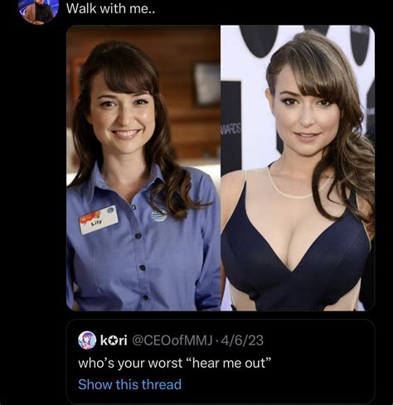Viewport: 393px width, 405px height.
Task: Open the right photo of the woman in the black dress
Action: click(x=298, y=168)
